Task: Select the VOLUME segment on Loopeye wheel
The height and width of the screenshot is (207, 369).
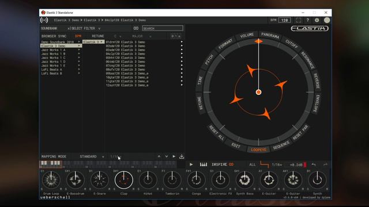Action: pyautogui.click(x=247, y=36)
